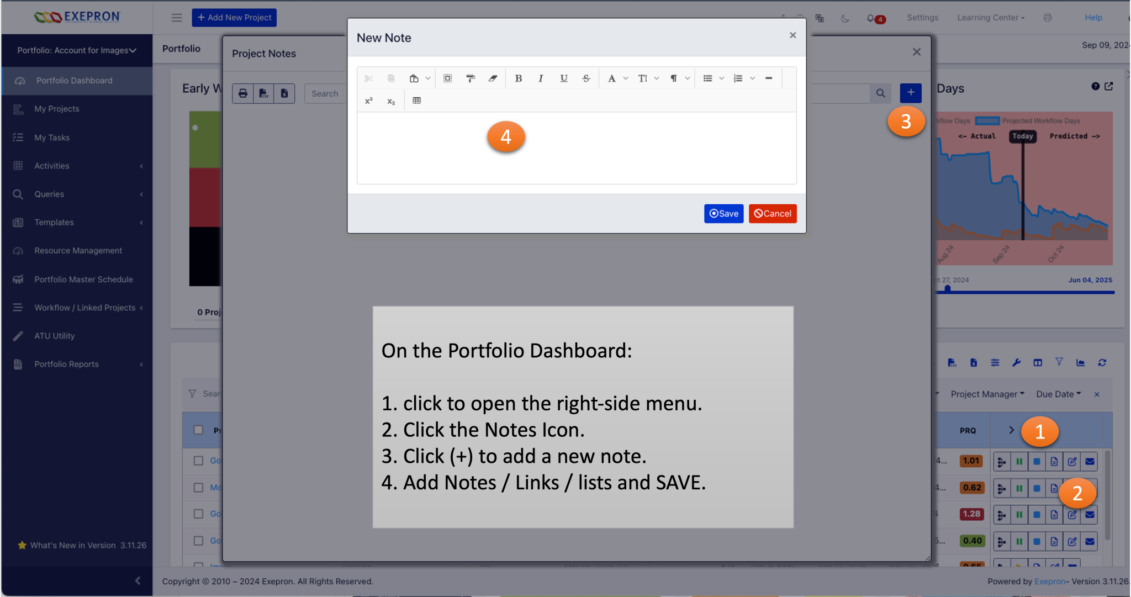Click the refresh icon above project table
The width and height of the screenshot is (1131, 597).
click(x=1102, y=363)
